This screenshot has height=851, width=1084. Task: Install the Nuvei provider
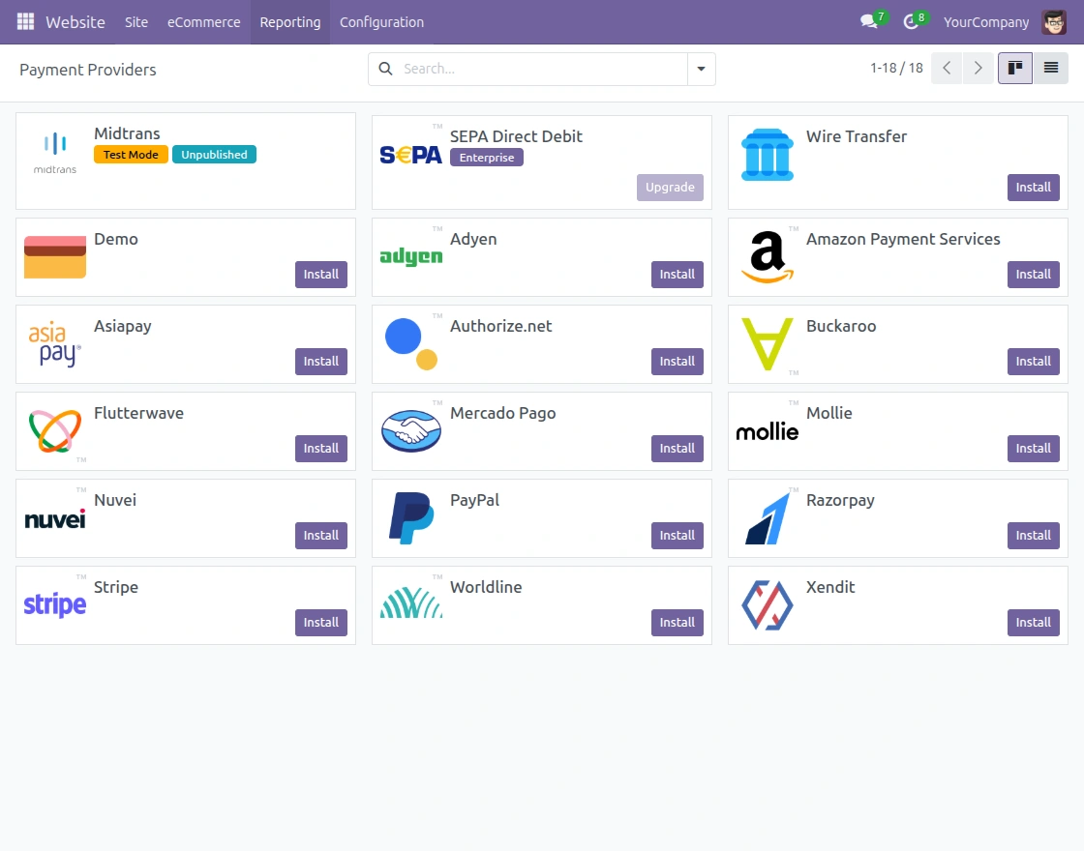(320, 536)
